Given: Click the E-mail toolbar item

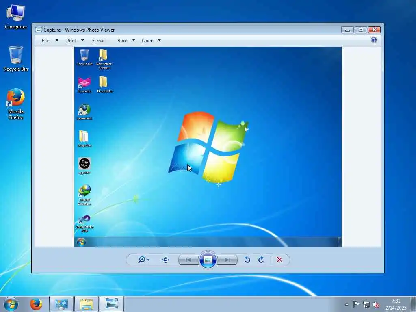Looking at the screenshot, I should (x=99, y=41).
